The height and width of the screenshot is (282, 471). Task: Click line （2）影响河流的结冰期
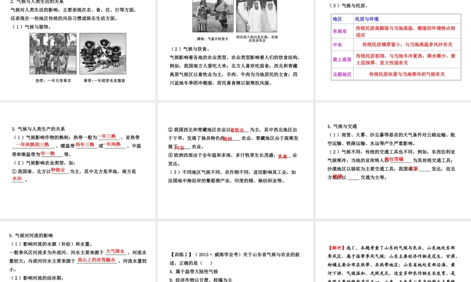click(36, 278)
